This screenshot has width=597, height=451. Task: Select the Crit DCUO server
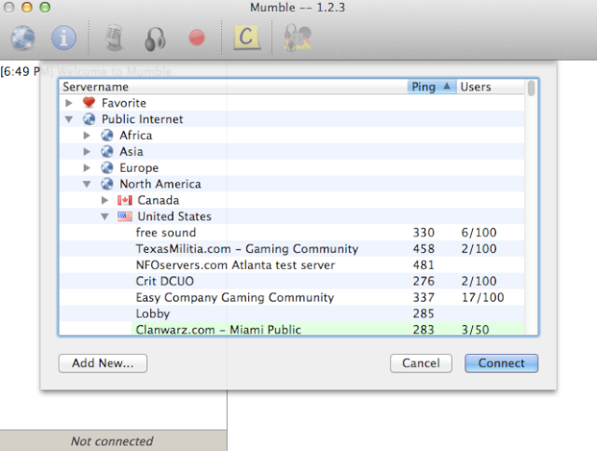(x=292, y=281)
